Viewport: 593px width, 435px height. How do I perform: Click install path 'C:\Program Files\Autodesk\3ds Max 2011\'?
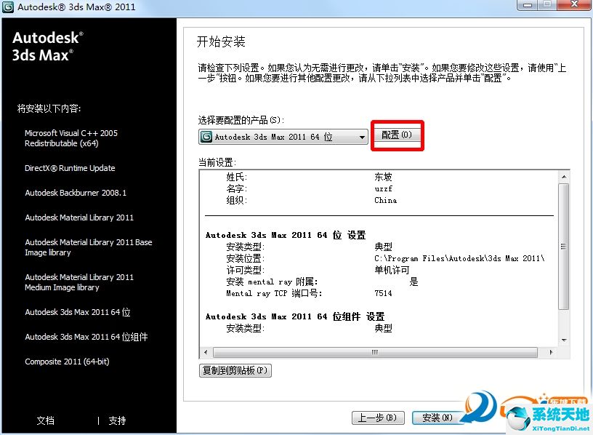tap(459, 258)
